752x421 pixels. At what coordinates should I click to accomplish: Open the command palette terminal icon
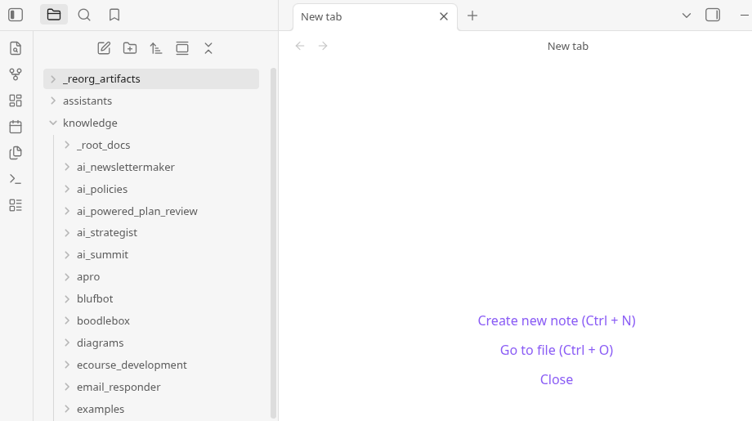16,179
